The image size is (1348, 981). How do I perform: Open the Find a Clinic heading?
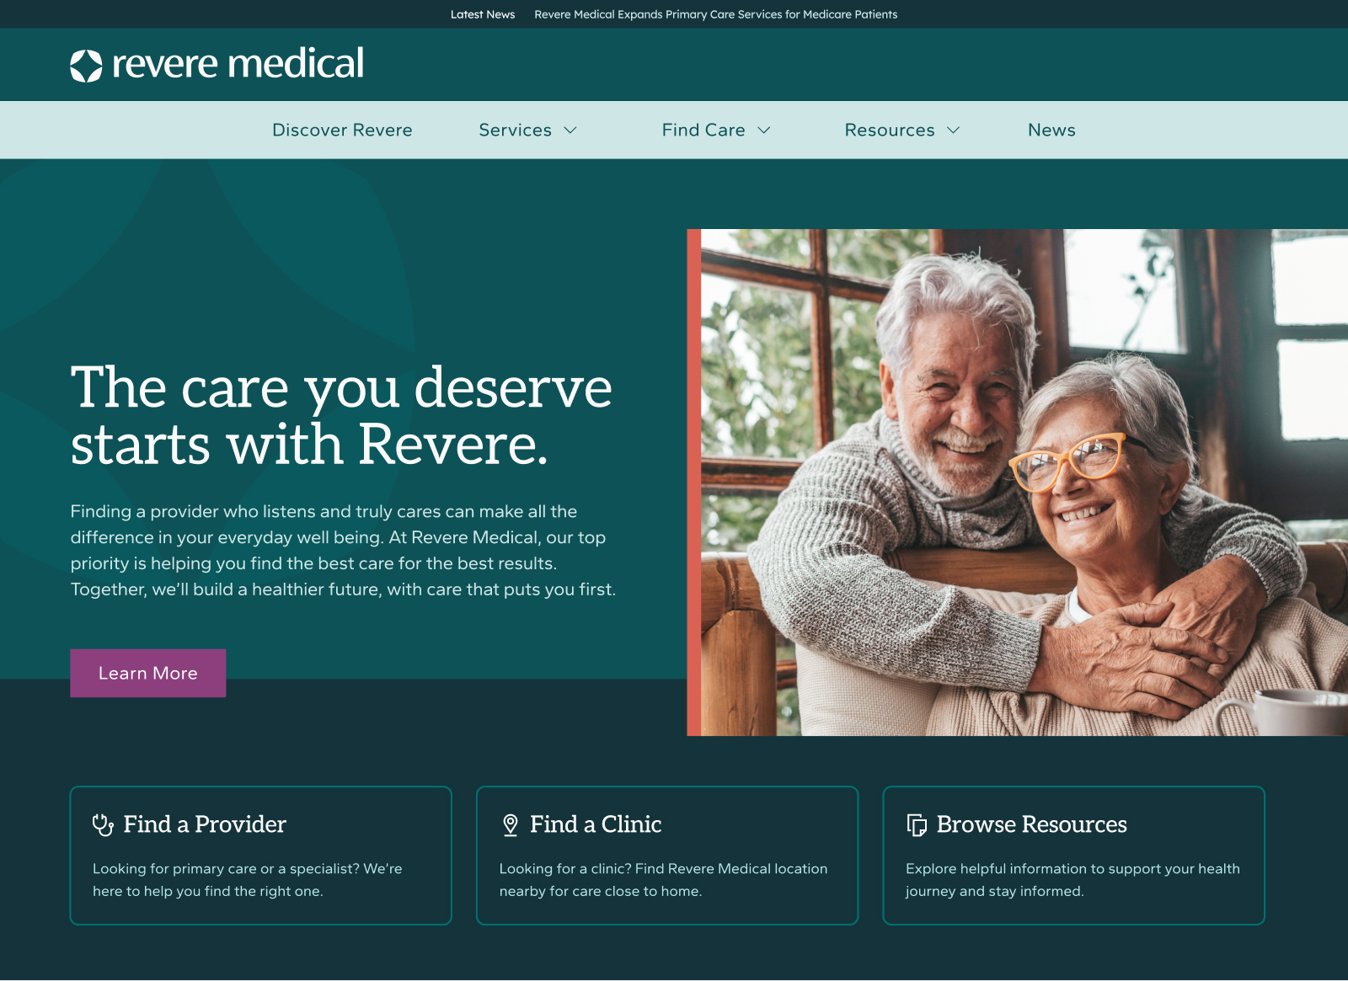[x=596, y=824]
